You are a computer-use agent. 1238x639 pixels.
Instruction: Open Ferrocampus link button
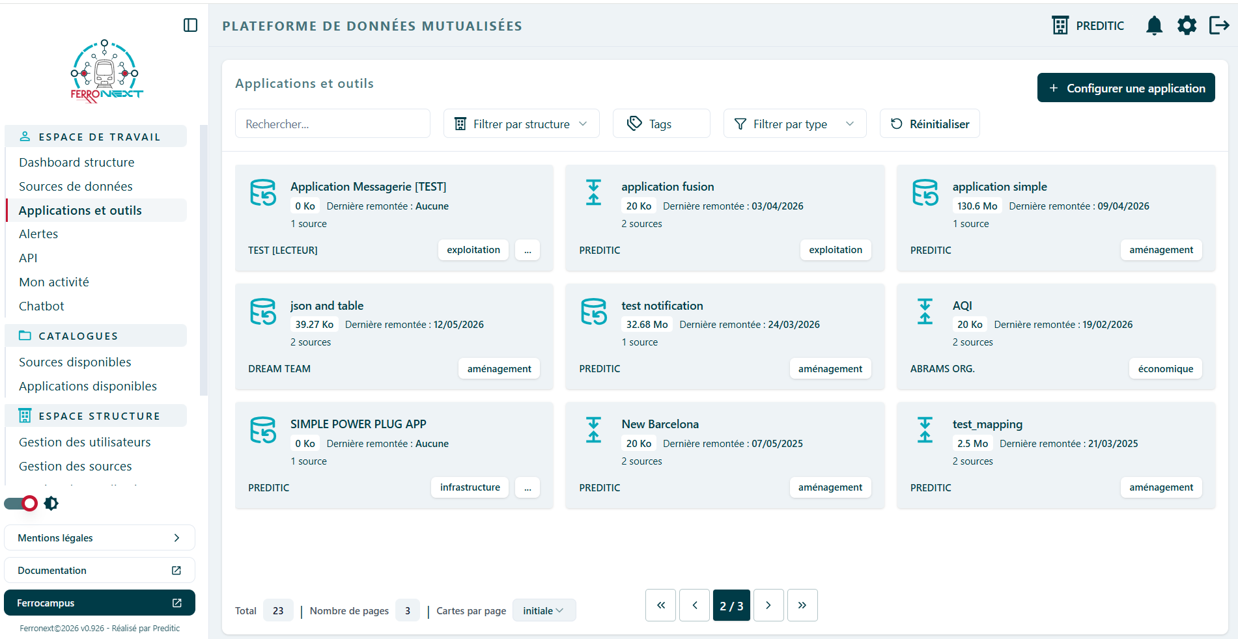(100, 603)
